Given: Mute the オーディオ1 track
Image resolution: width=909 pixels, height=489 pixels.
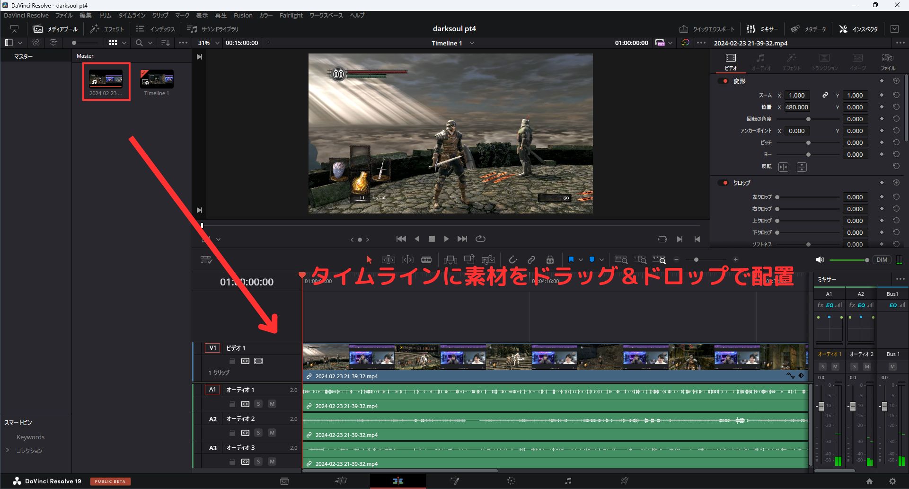Looking at the screenshot, I should (272, 404).
